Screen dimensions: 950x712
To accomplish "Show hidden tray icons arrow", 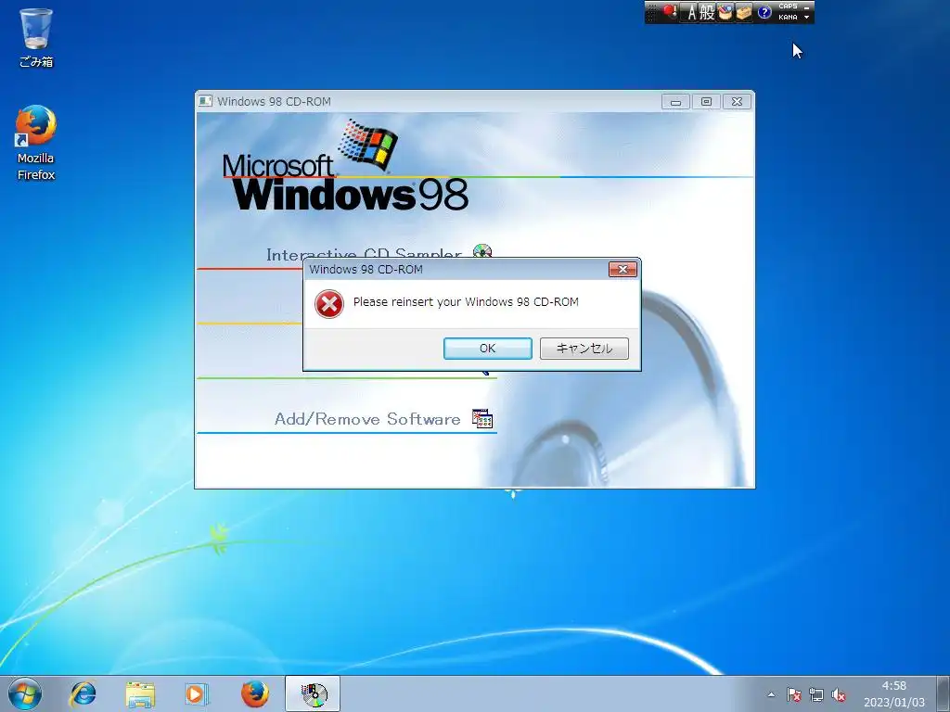I will pos(771,694).
